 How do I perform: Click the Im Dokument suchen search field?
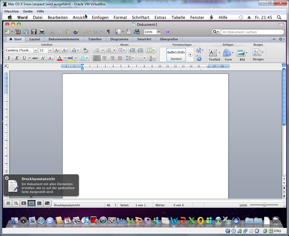[252, 32]
